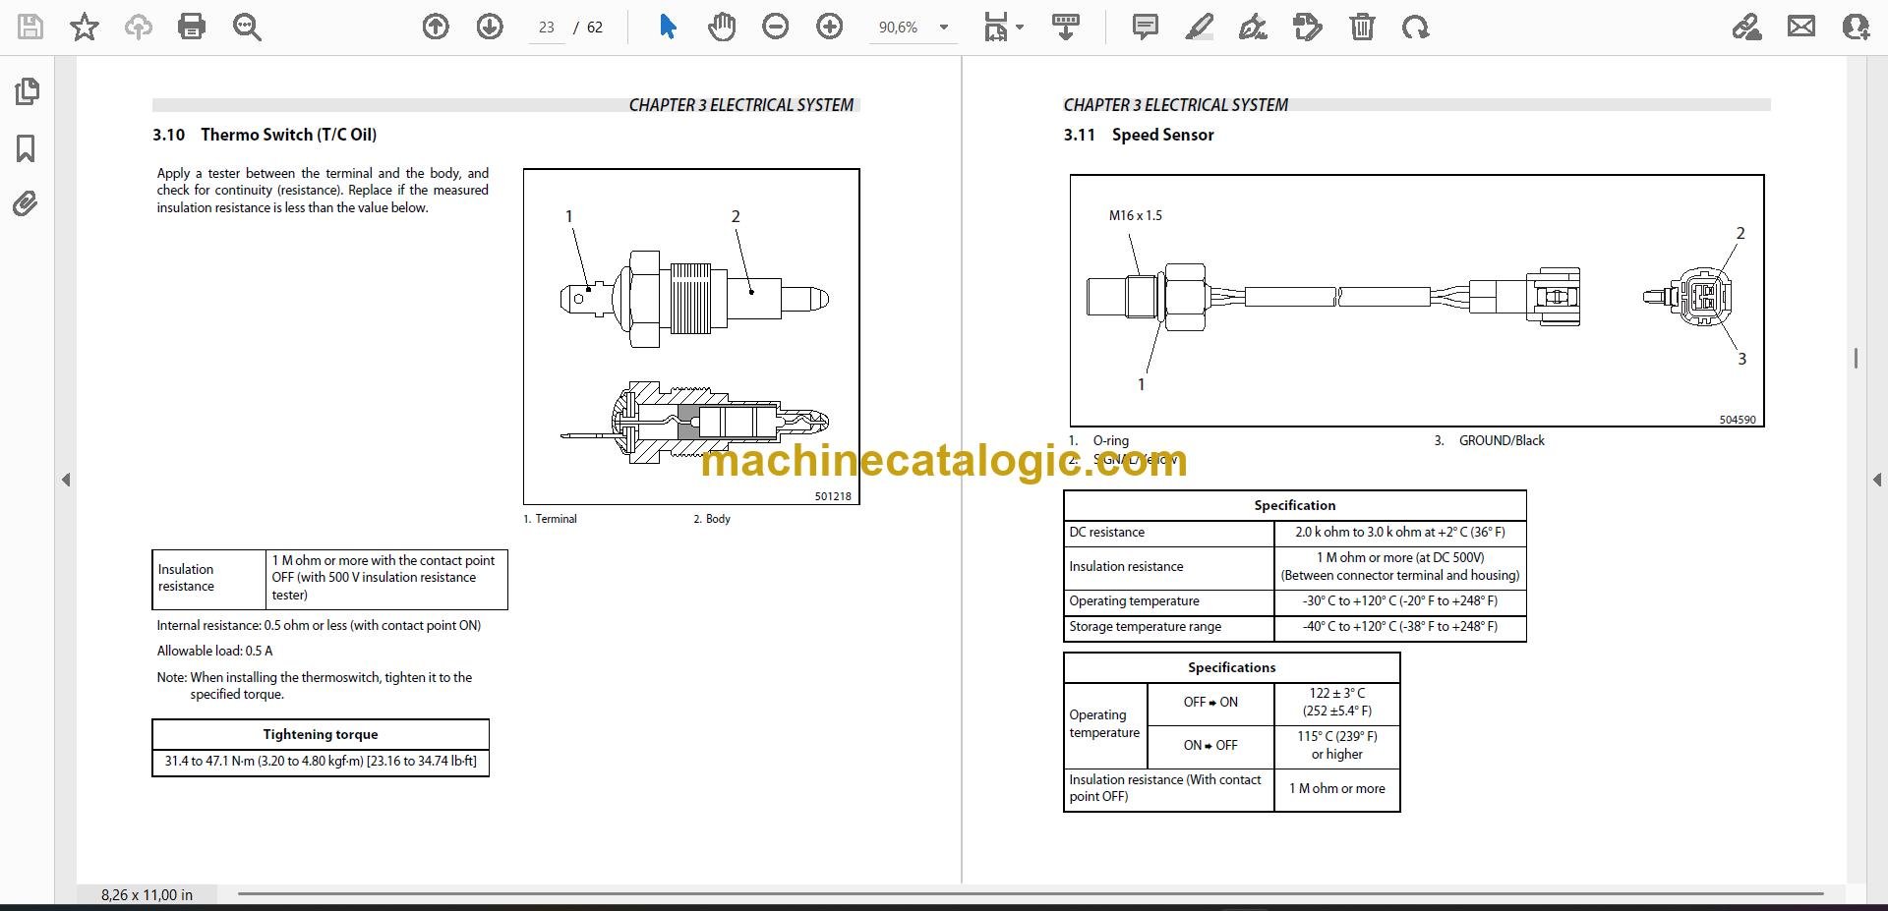Click the 31.4 to 47.1 N·m torque value
The width and height of the screenshot is (1888, 911).
tap(321, 762)
